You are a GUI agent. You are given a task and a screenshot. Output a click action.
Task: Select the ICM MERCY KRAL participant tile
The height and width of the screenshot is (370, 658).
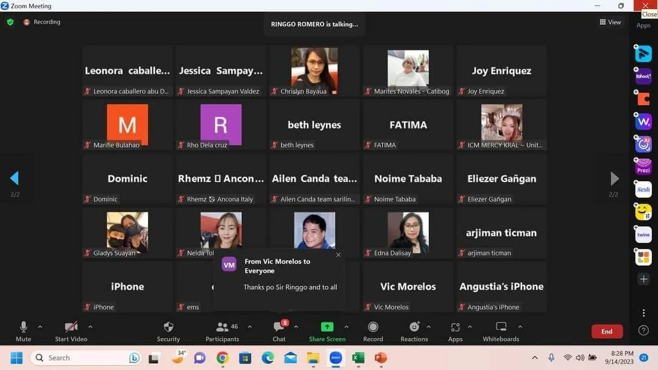[501, 125]
